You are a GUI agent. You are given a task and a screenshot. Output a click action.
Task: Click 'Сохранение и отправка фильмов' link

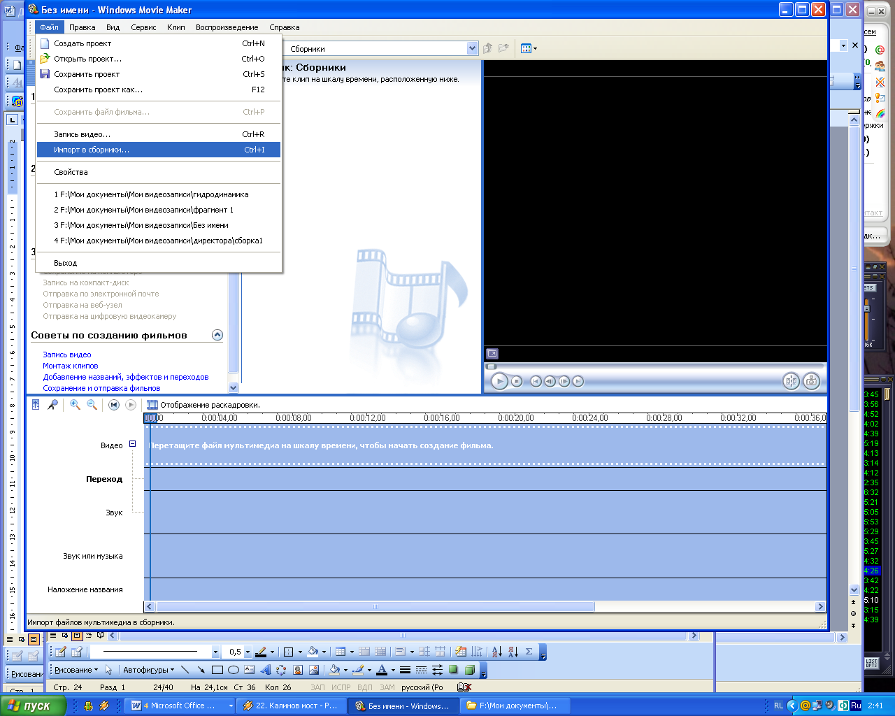[101, 388]
